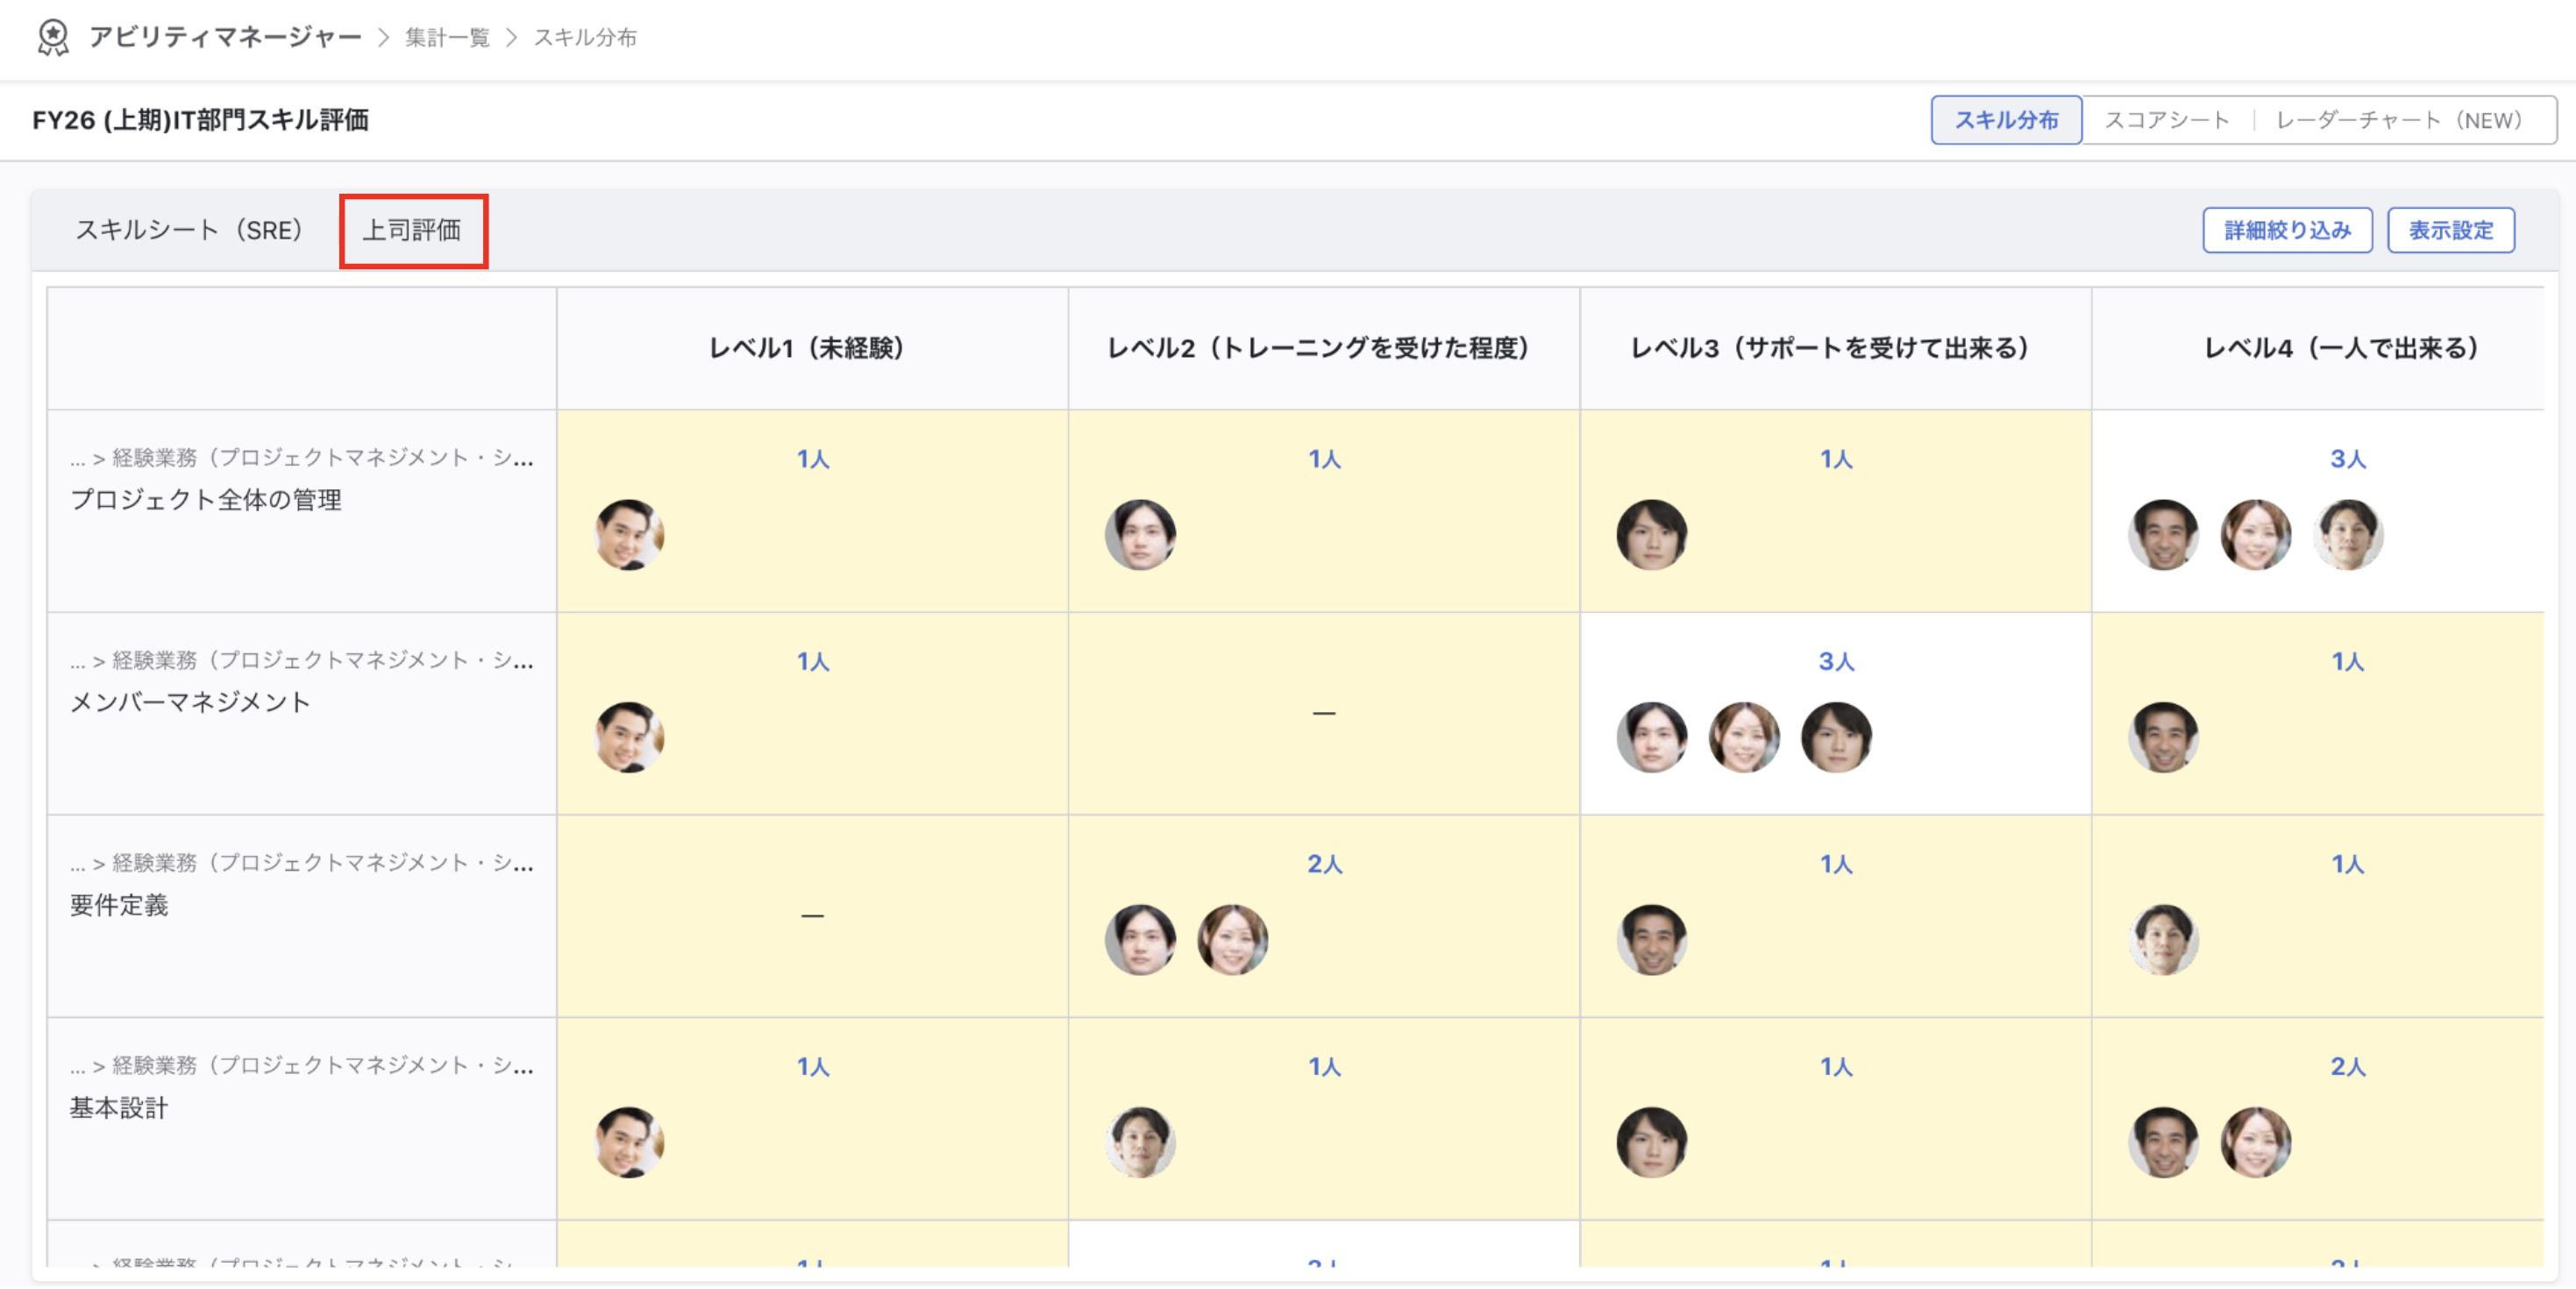The height and width of the screenshot is (1289, 2576).
Task: Click avatar in メンバーマネジメント Level 1 cell
Action: click(629, 737)
